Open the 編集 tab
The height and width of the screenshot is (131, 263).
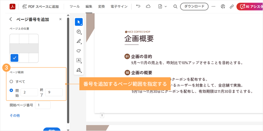[x=89, y=7]
